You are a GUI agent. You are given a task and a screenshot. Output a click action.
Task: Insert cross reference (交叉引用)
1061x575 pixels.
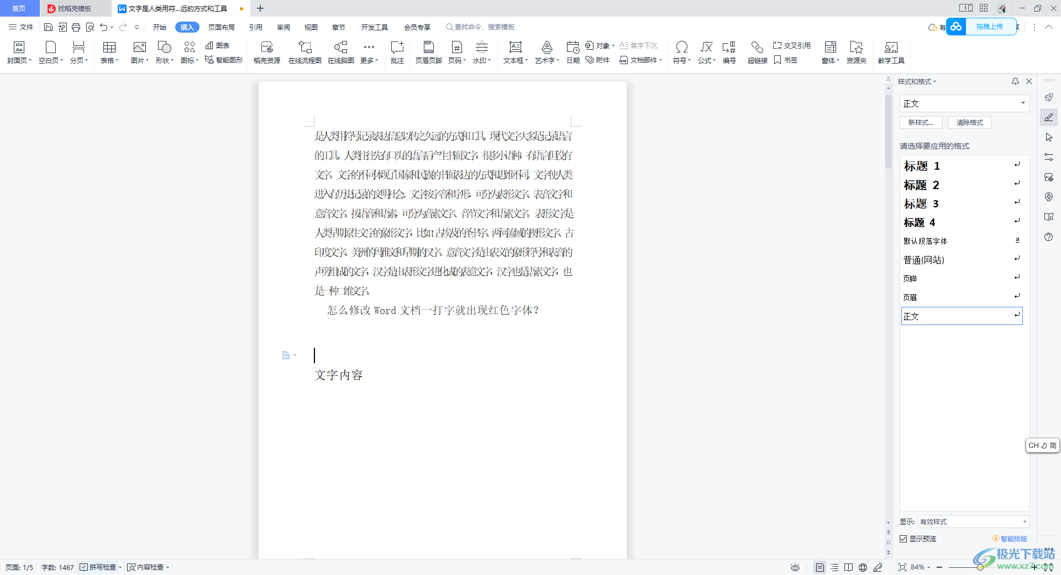[x=791, y=45]
